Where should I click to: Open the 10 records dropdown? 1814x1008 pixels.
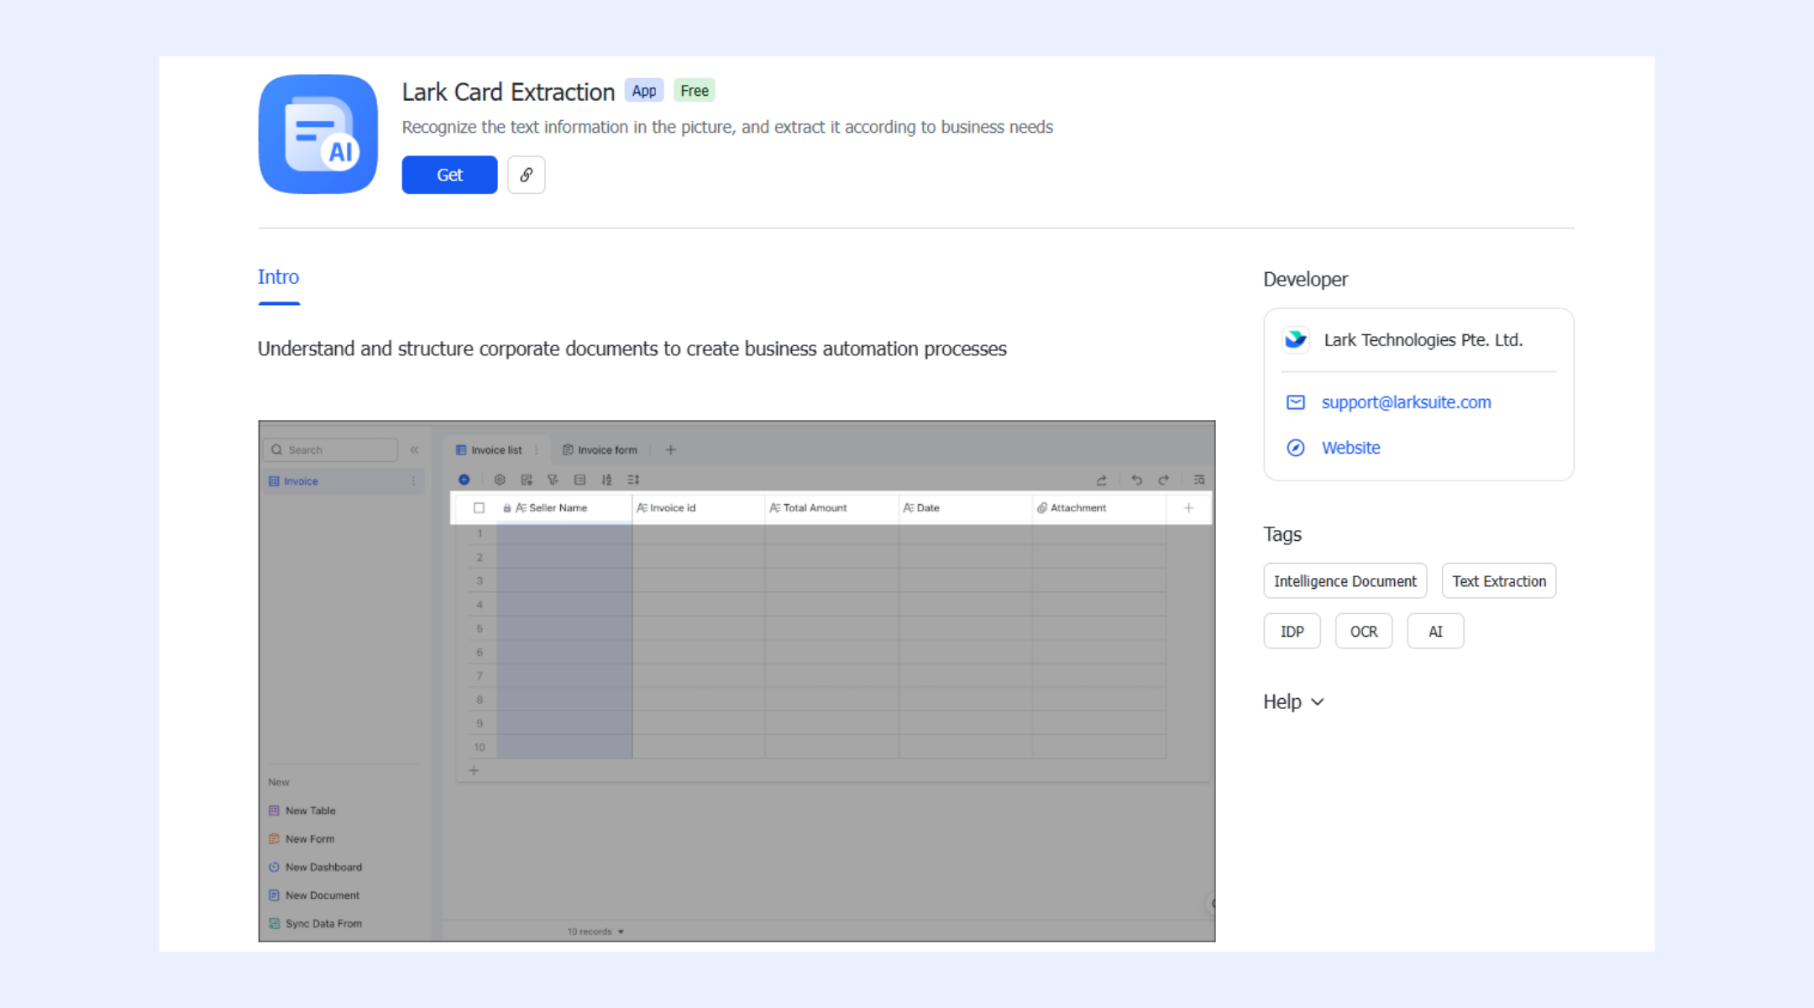[x=595, y=932]
